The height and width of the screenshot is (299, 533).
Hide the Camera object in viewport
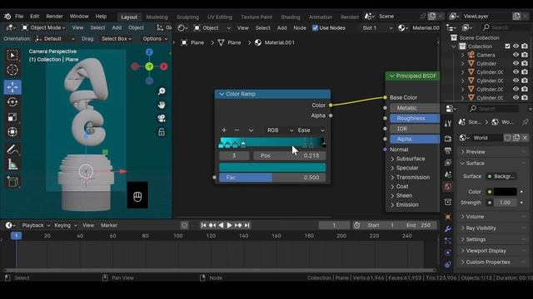tap(516, 55)
